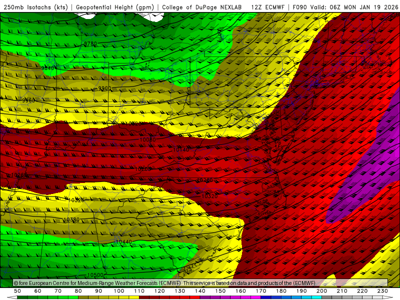Click the 10200 height contour label

click(143, 169)
